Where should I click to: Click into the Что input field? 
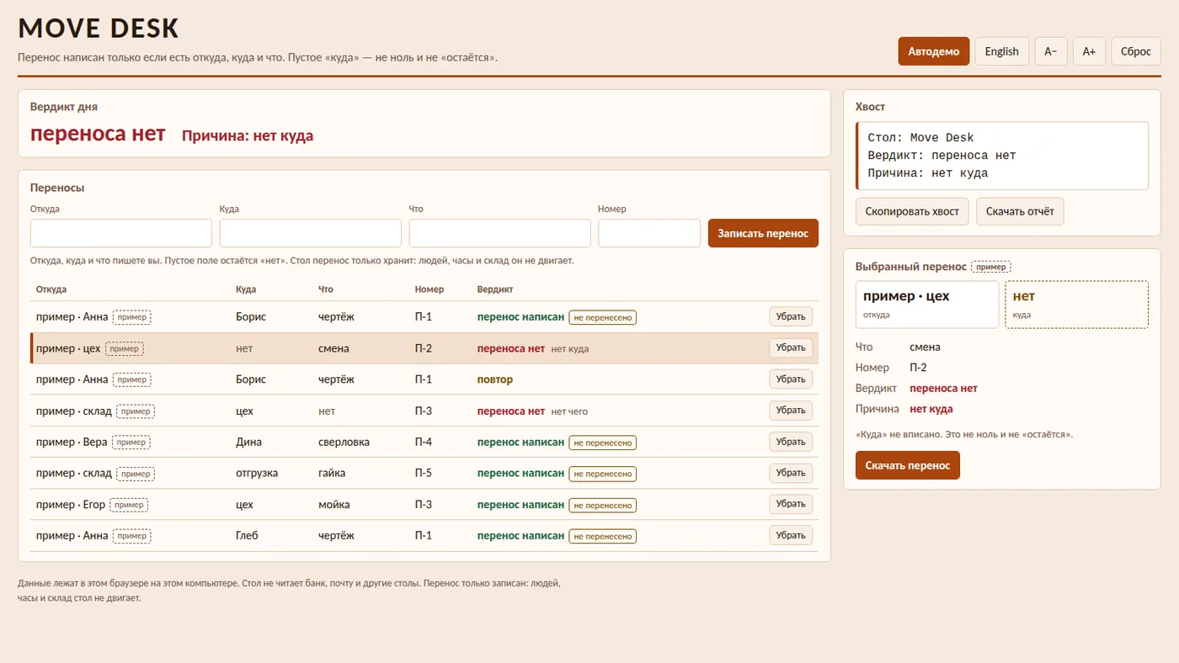coord(500,233)
